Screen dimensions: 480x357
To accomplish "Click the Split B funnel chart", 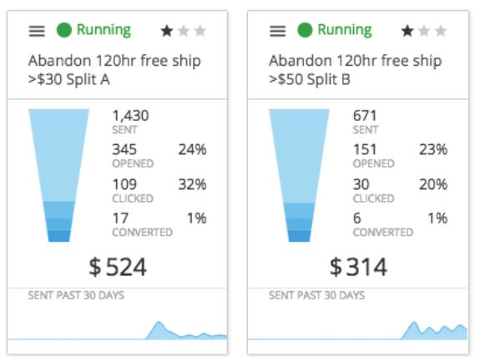I will point(299,175).
